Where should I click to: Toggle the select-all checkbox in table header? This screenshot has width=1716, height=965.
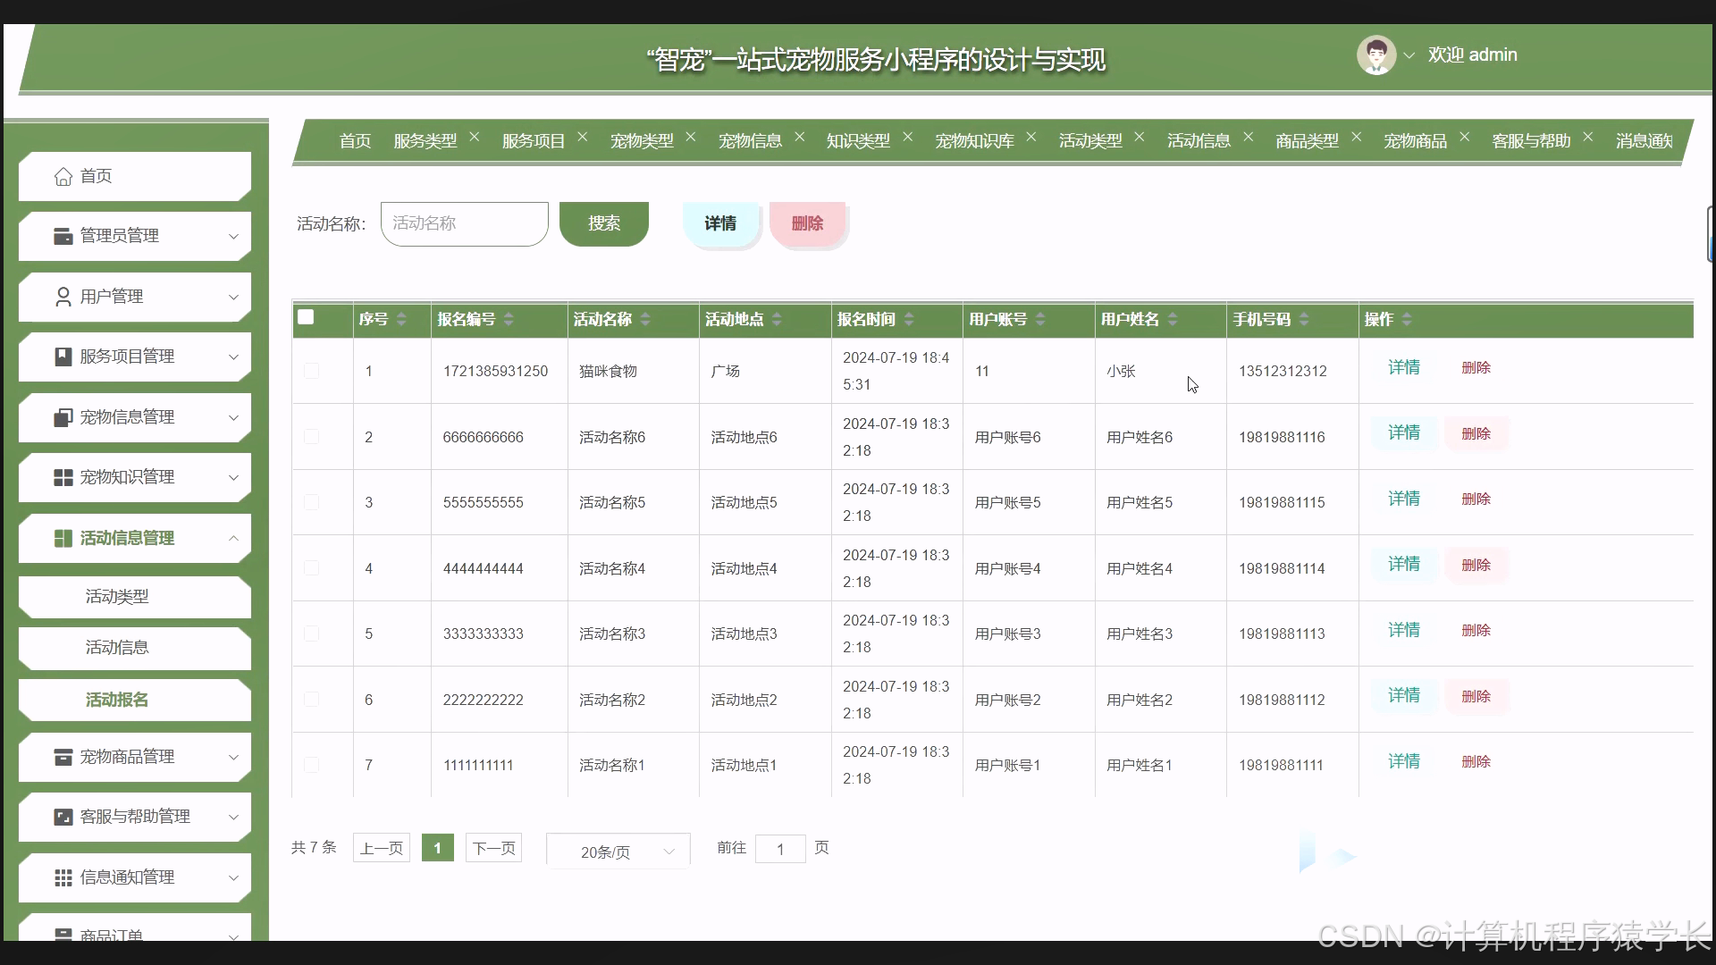click(307, 316)
